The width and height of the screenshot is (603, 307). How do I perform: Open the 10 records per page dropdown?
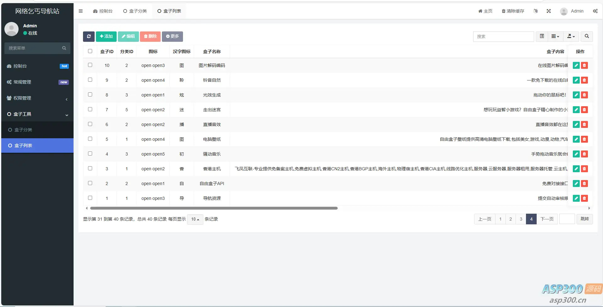[x=195, y=219]
